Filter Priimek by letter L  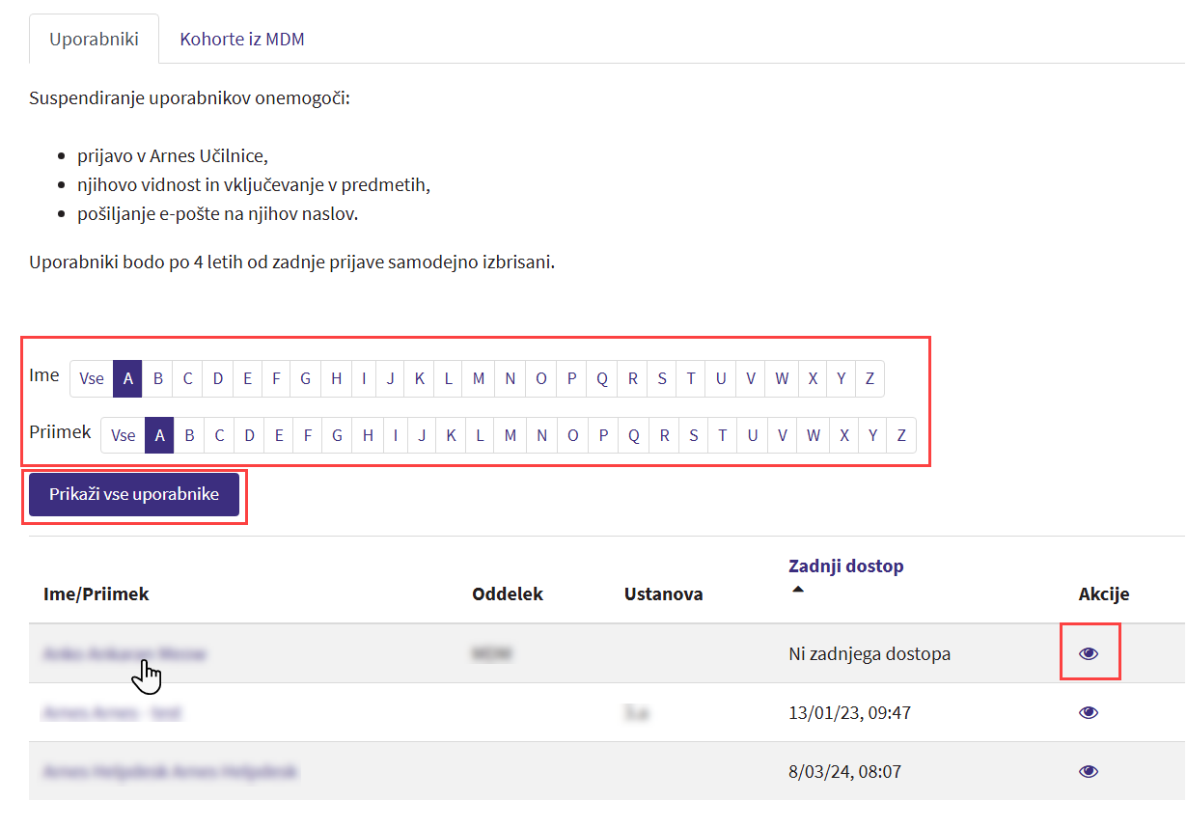480,435
